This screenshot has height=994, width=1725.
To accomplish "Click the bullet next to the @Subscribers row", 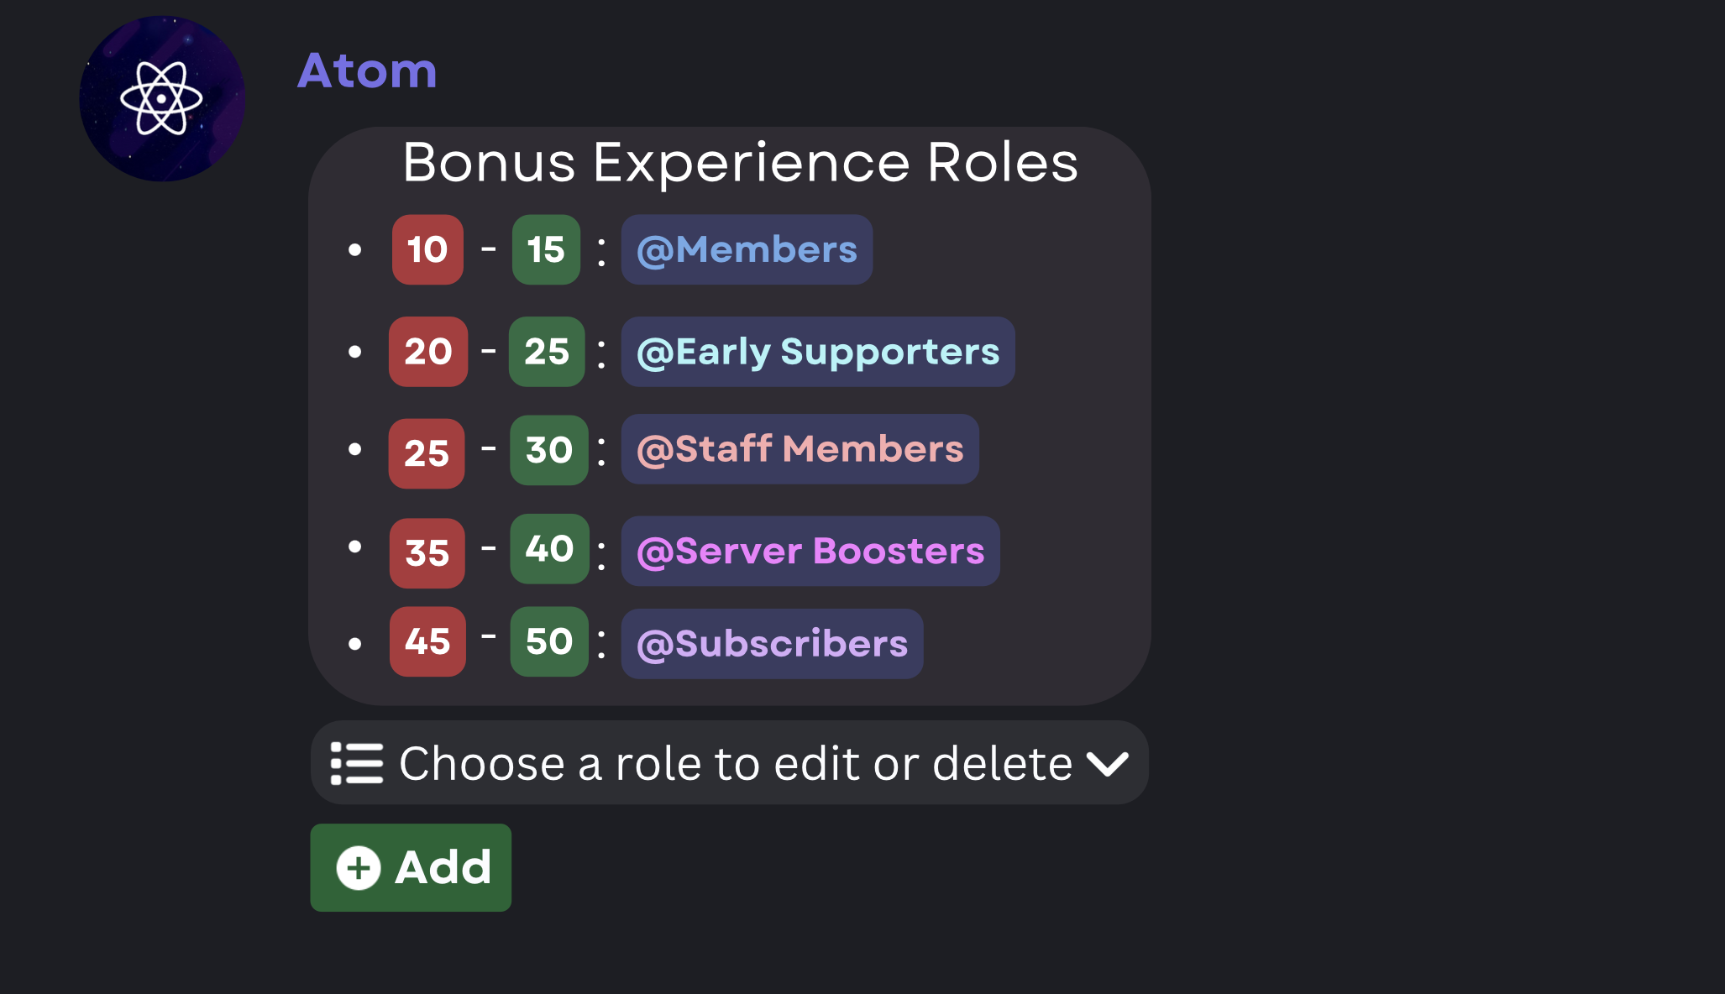I will click(x=356, y=642).
